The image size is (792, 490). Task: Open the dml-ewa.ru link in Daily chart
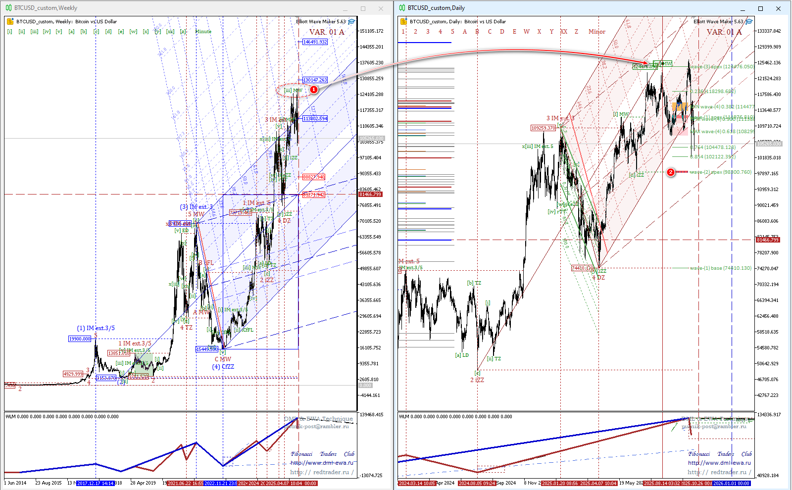[x=719, y=463]
